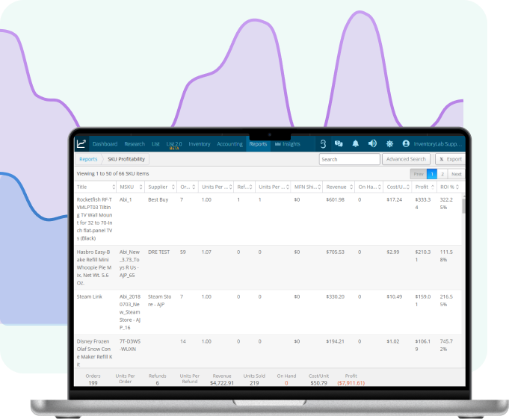Click the $705.53 revenue value

335,252
